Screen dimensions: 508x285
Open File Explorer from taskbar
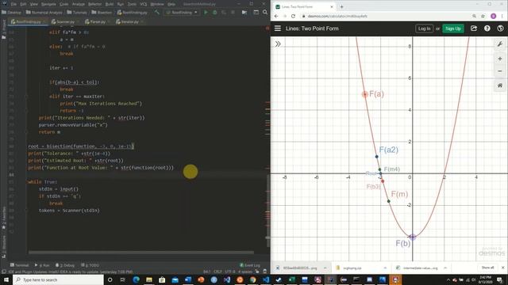coord(149,279)
